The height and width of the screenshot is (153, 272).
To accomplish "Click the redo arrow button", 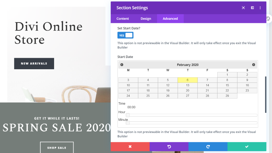I will point(208,147).
